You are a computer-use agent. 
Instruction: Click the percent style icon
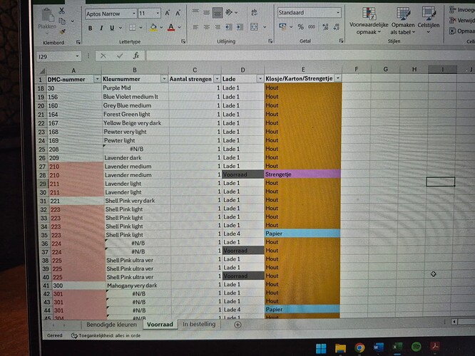click(x=301, y=27)
